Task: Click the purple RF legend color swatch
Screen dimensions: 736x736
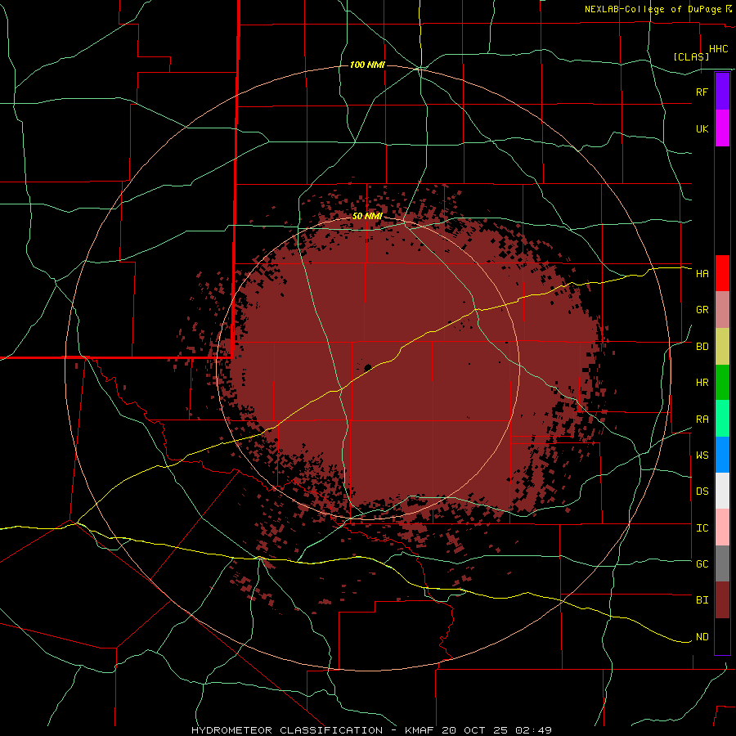Action: click(x=722, y=92)
